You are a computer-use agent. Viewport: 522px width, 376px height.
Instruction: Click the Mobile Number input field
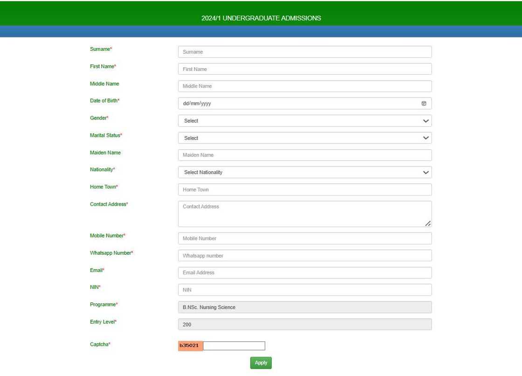coord(304,238)
